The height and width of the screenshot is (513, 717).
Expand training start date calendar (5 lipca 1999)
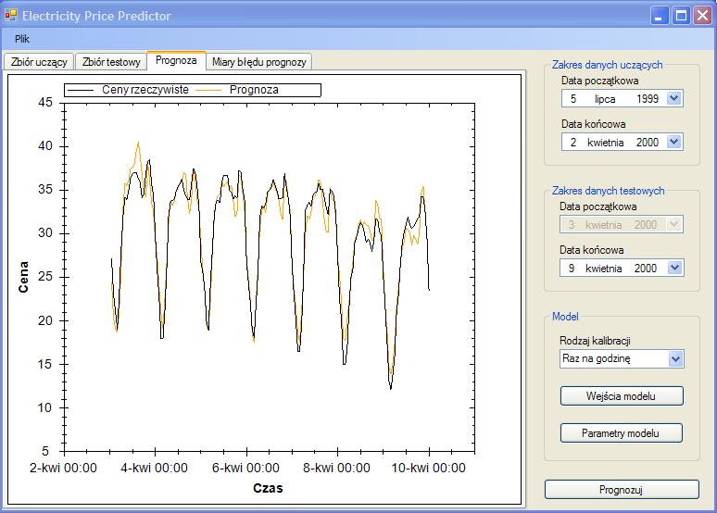coord(674,98)
